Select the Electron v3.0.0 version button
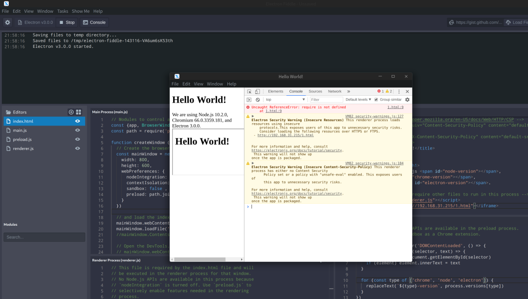Screen dimensions: 528x299 pyautogui.click(x=35, y=22)
